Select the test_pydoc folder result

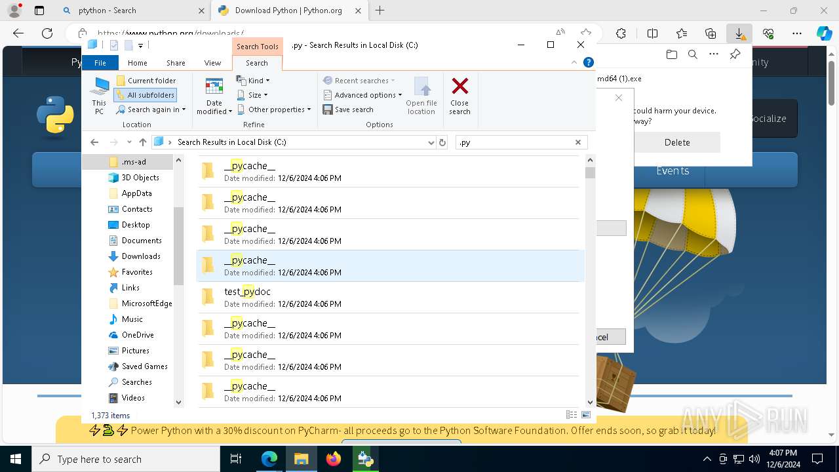pos(390,297)
